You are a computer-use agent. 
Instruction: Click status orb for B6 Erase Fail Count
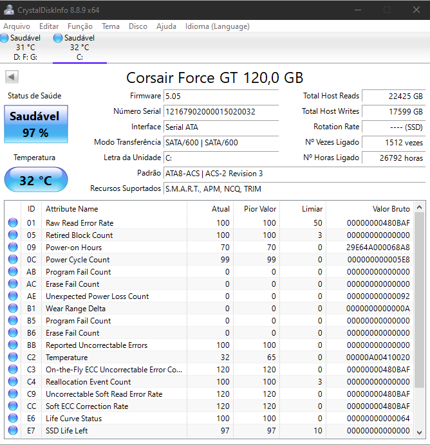click(x=13, y=332)
